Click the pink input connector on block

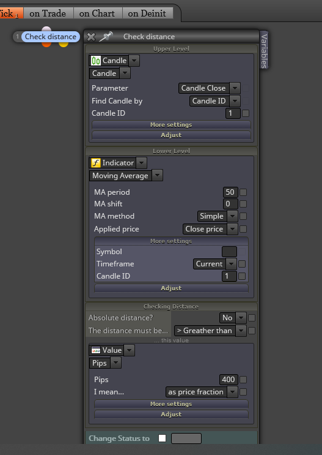pos(46,29)
